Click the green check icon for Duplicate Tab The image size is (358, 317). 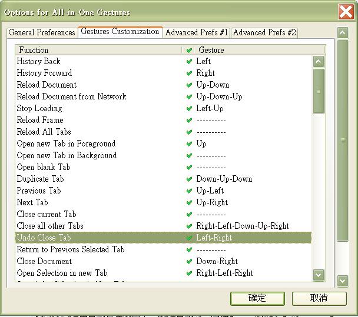coord(189,179)
